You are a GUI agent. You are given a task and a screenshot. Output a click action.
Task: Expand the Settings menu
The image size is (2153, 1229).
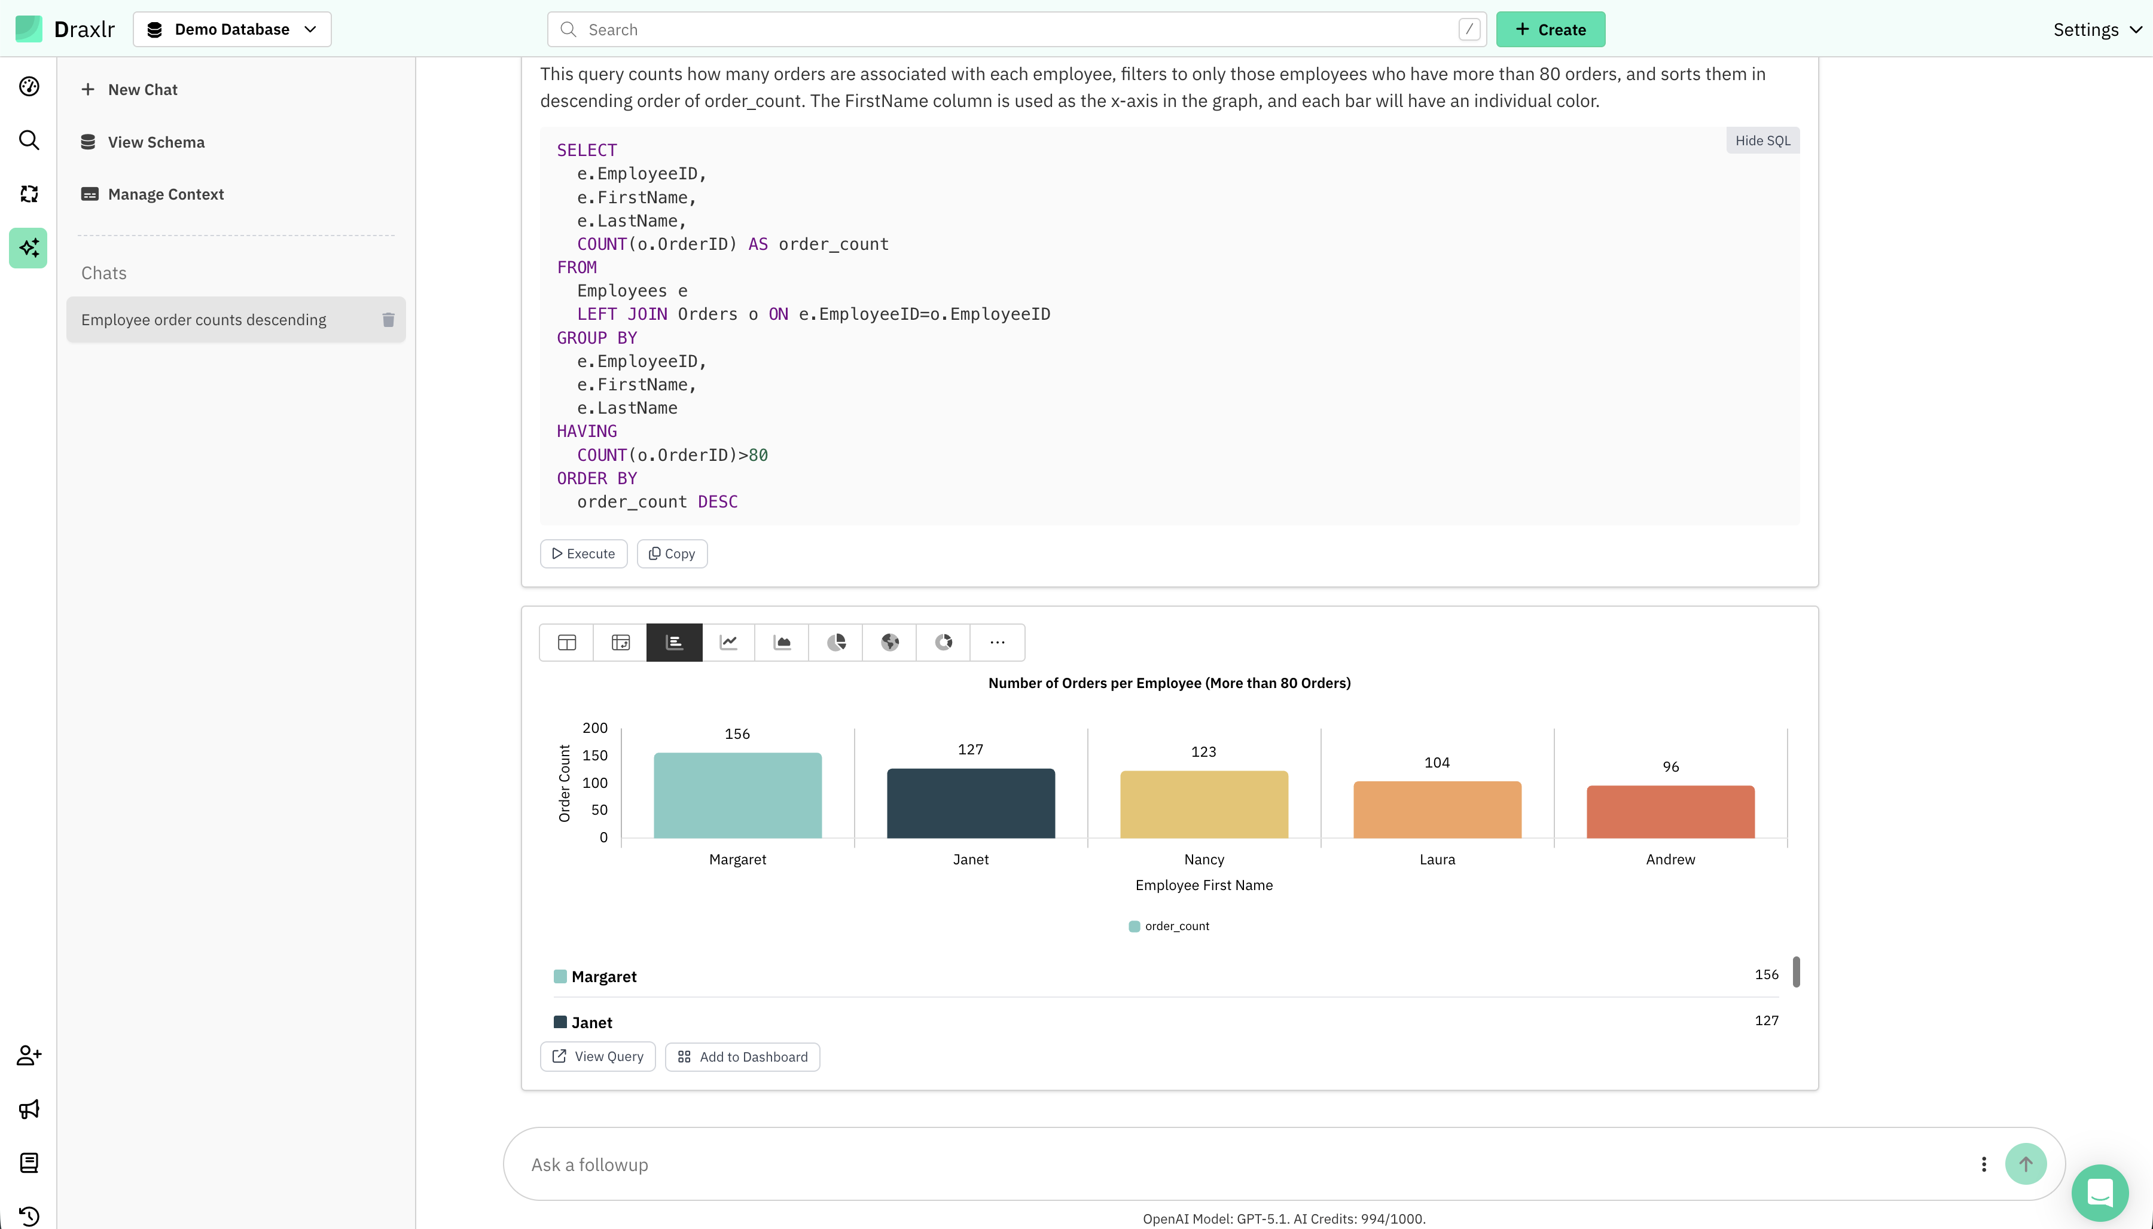click(2096, 29)
